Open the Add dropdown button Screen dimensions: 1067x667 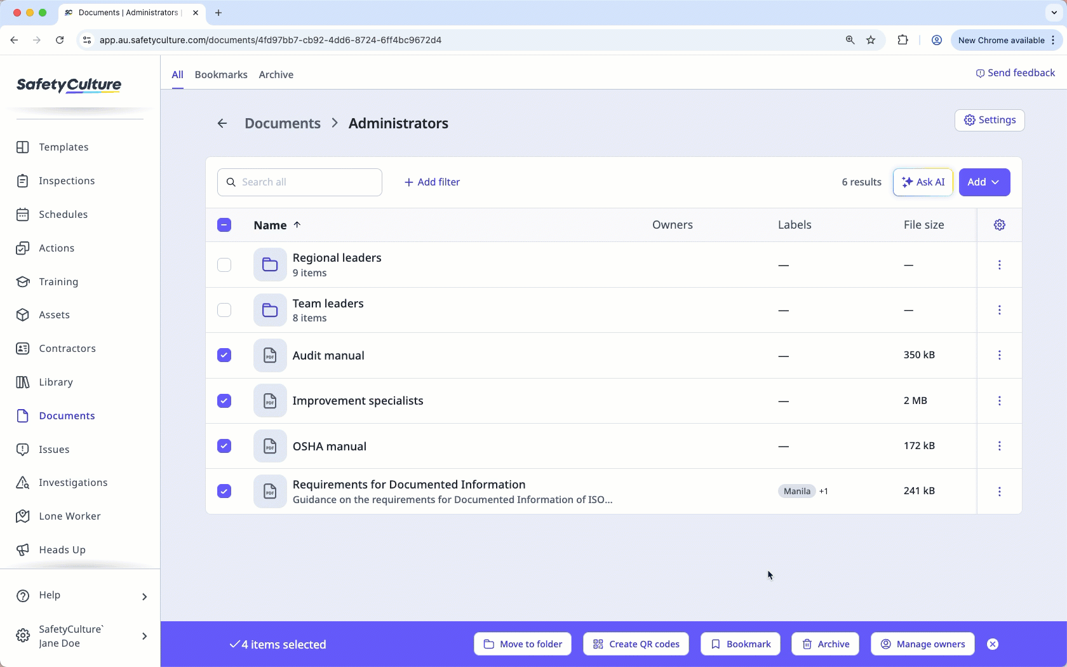[984, 182]
